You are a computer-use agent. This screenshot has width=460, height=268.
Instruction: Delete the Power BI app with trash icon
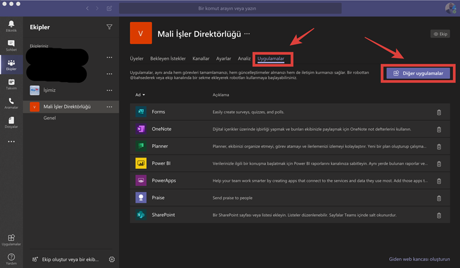439,164
